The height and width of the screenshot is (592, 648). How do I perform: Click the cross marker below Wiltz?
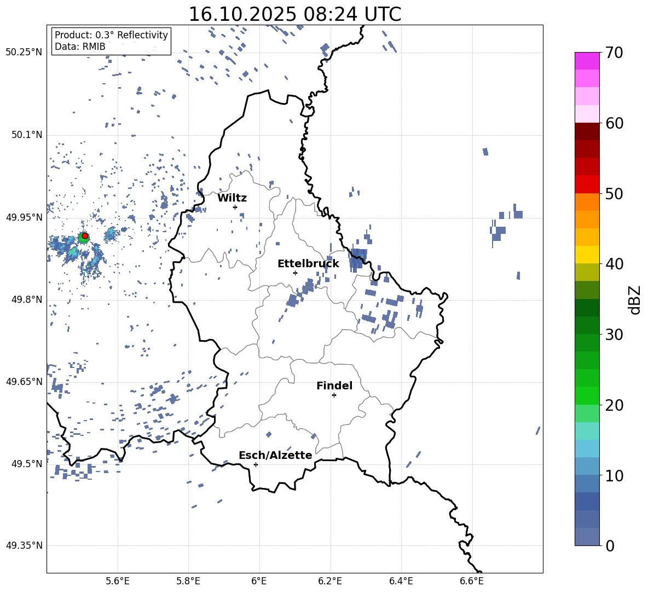(235, 207)
